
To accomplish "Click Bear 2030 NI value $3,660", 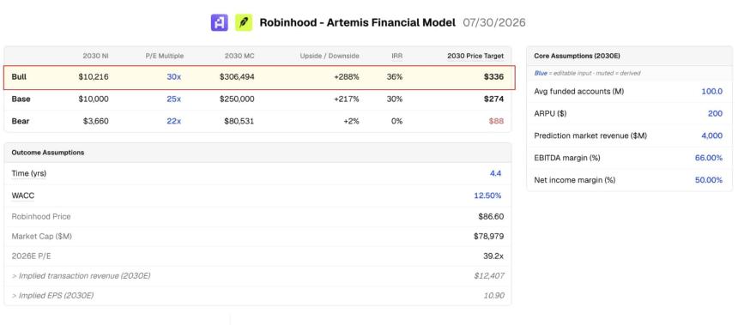I will [95, 121].
